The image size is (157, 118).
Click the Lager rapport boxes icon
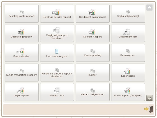point(20,90)
